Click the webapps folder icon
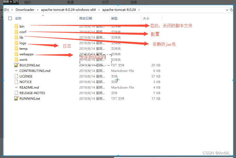 (x=17, y=54)
